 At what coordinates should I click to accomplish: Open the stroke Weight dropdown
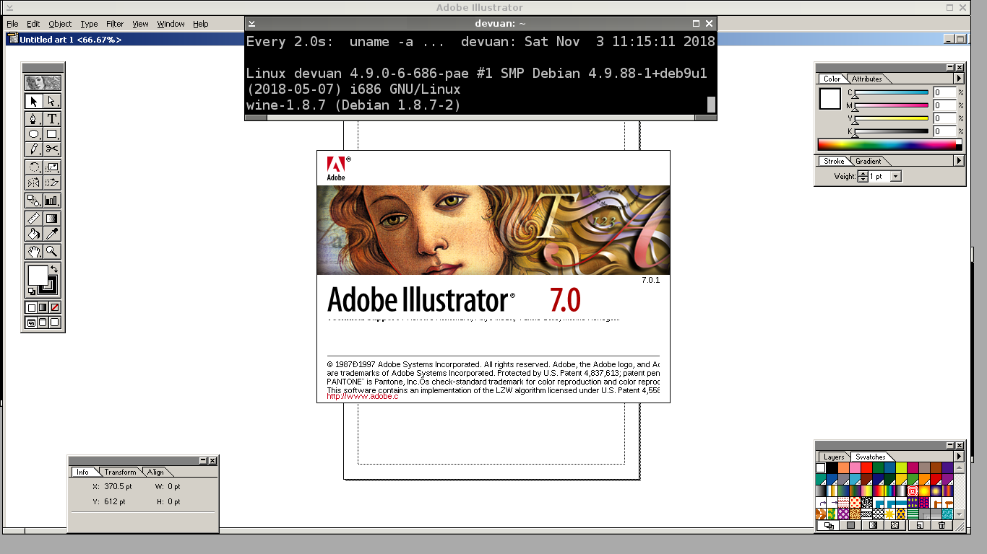pyautogui.click(x=896, y=176)
